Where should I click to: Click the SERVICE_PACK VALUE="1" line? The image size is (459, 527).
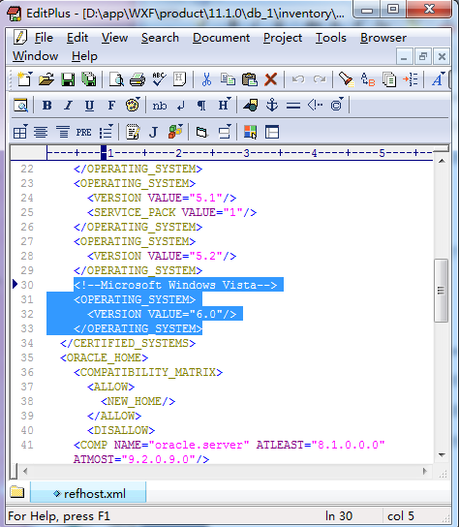click(x=171, y=212)
